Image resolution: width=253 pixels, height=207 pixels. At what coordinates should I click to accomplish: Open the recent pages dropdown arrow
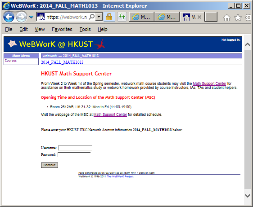coord(32,17)
